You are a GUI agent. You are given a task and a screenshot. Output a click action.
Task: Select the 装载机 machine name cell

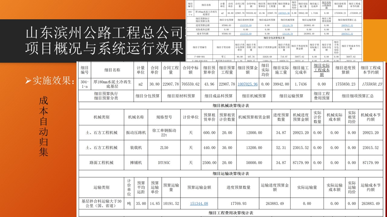(x=136, y=148)
